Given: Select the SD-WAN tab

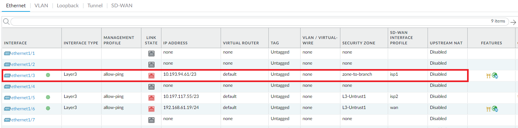Looking at the screenshot, I should coord(122,6).
